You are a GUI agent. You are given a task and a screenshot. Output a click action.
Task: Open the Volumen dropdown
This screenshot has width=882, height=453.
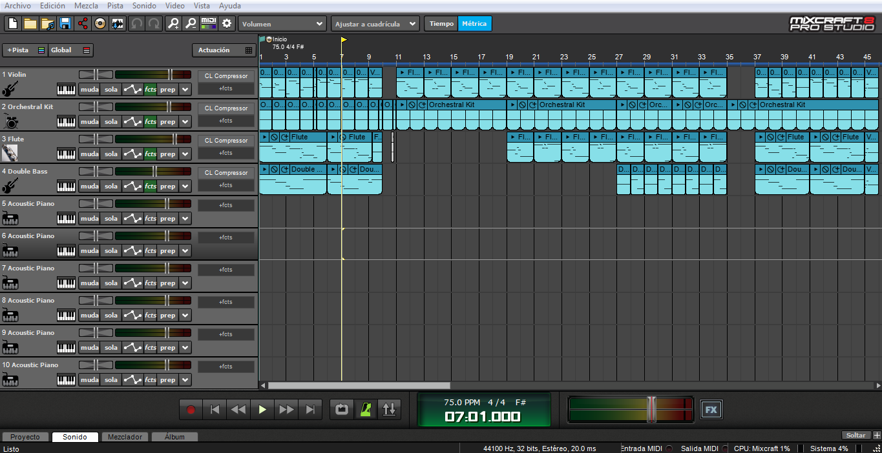(282, 24)
